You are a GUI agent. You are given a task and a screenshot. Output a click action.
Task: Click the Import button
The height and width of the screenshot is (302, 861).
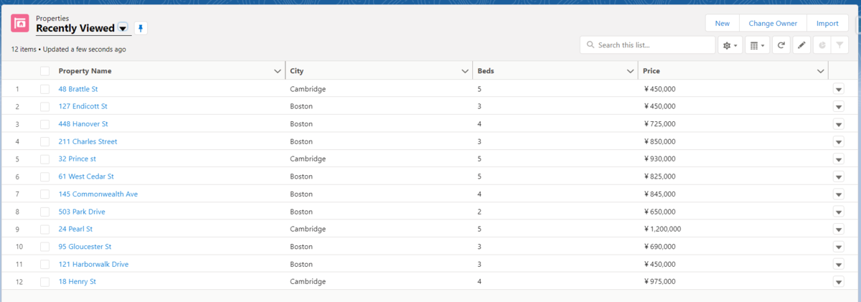pos(827,24)
